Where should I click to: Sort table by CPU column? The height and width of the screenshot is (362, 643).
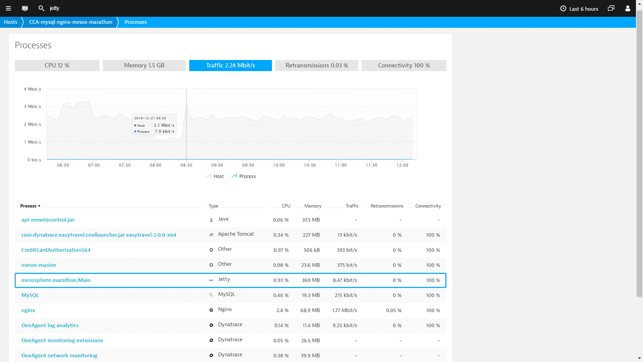tap(286, 206)
